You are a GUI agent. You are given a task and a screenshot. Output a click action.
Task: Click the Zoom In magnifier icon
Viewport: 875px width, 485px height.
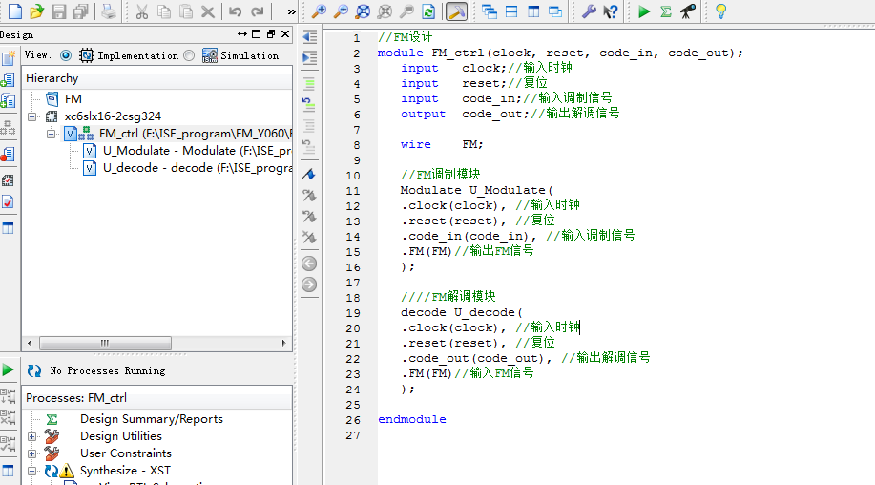coord(320,11)
